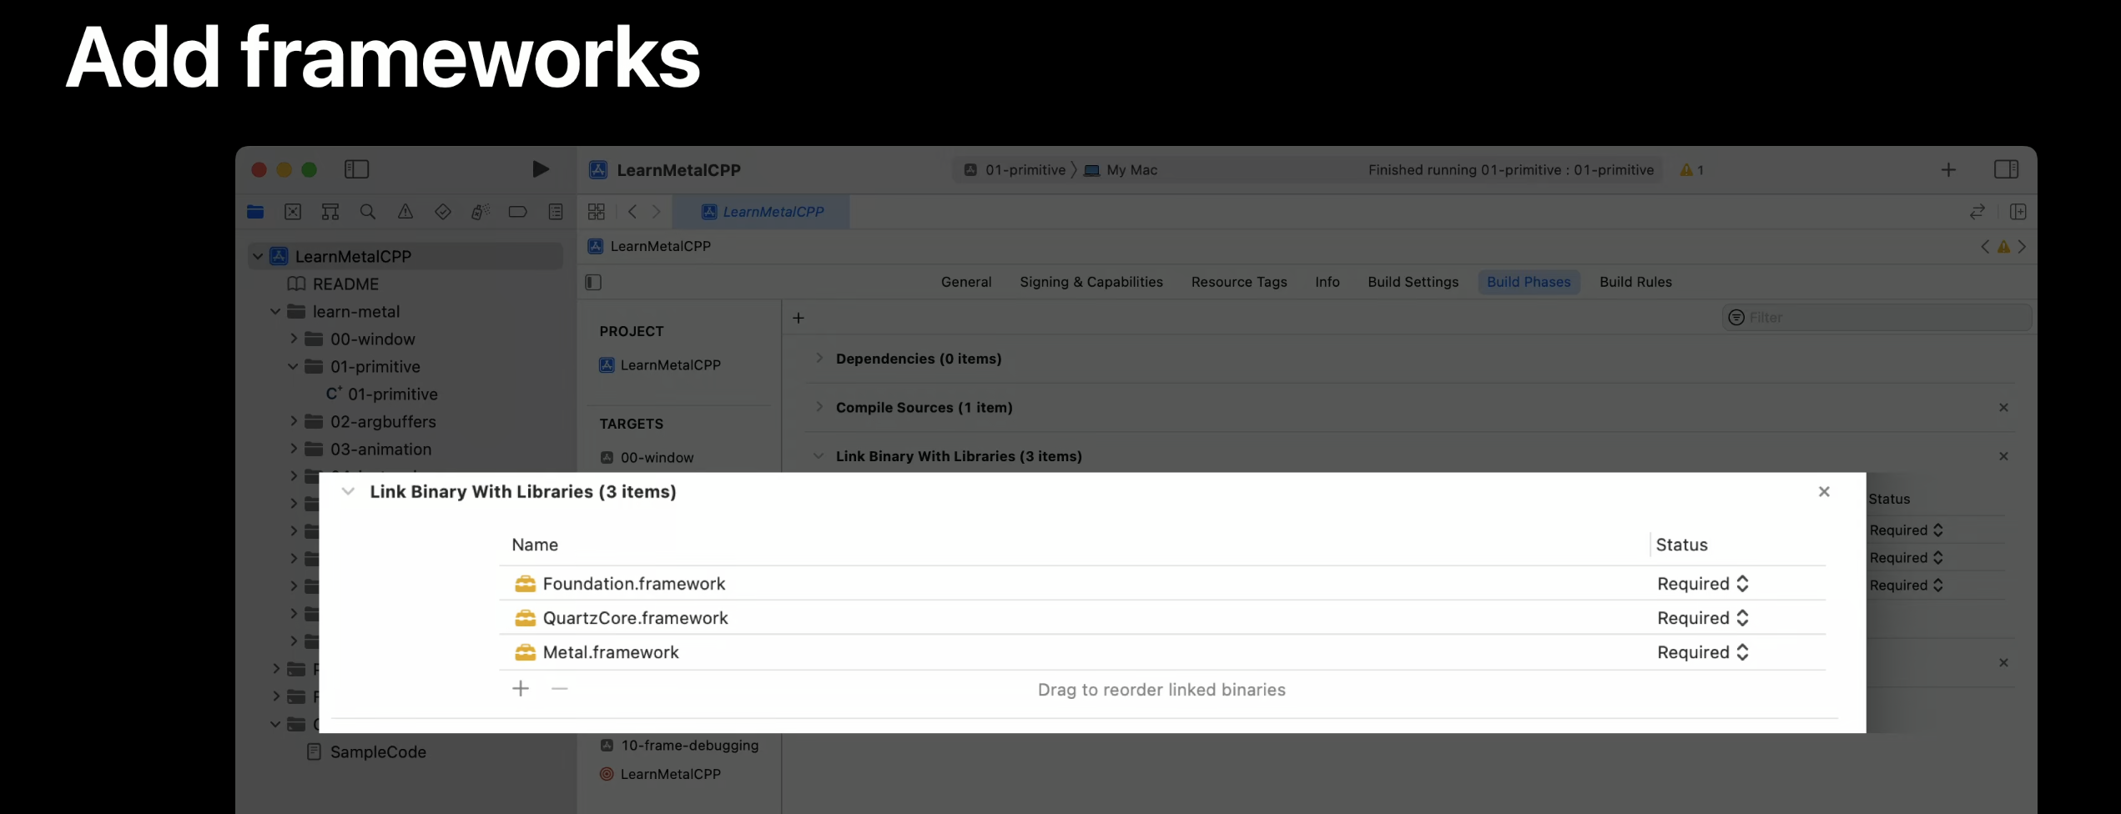This screenshot has width=2121, height=814.
Task: Open the project navigator folder icon
Action: (255, 212)
